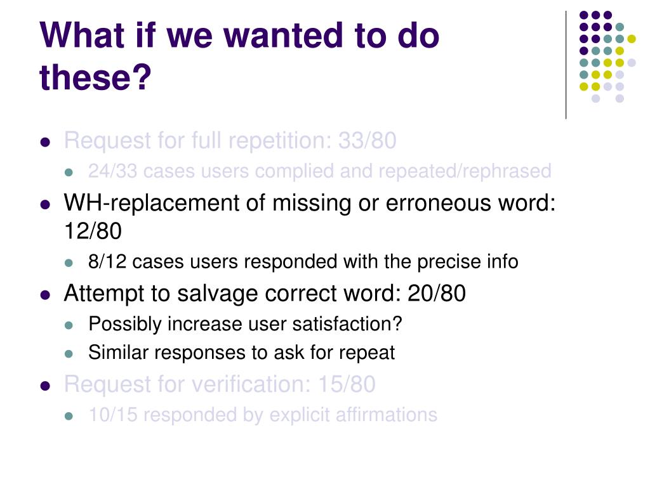The image size is (650, 487).
Task: Click '10/15 responded by explicit affirmations' text
Action: 263,415
